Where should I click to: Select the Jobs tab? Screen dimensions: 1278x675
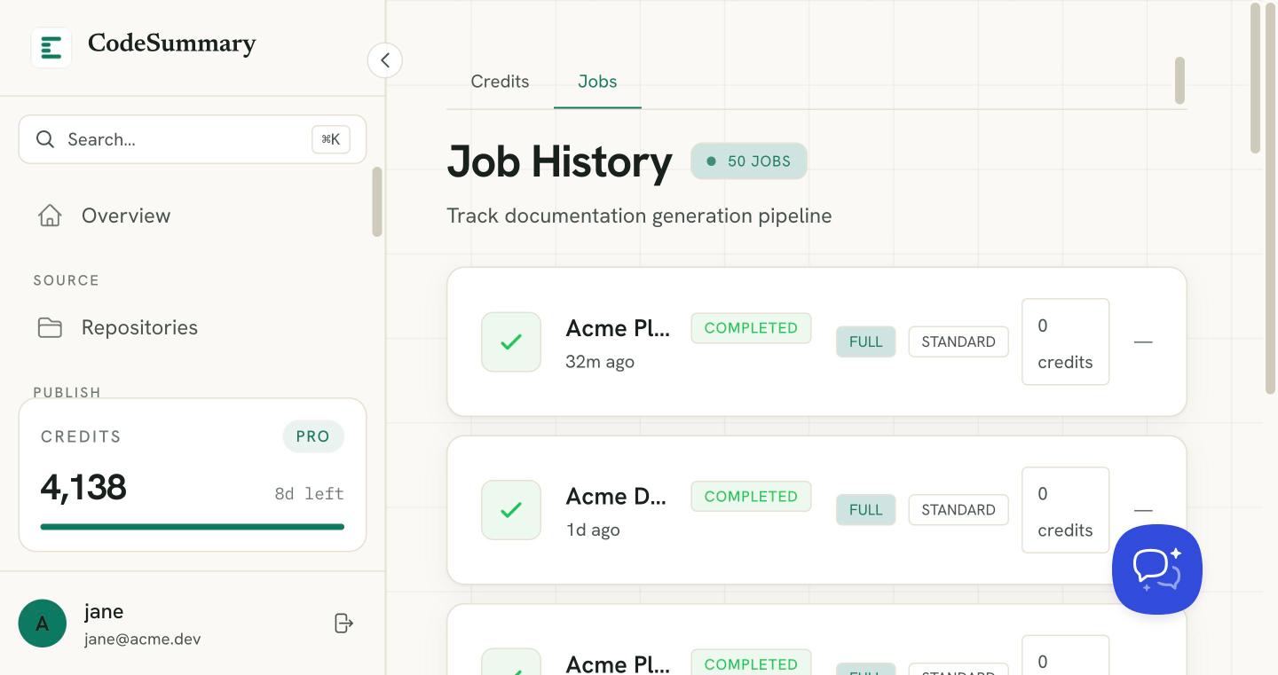tap(597, 82)
